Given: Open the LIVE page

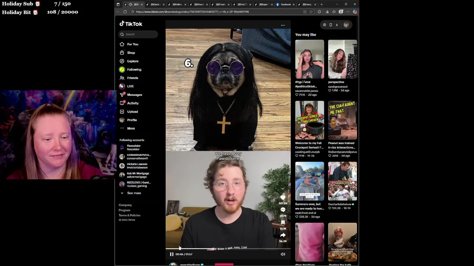Looking at the screenshot, I should coord(127,86).
